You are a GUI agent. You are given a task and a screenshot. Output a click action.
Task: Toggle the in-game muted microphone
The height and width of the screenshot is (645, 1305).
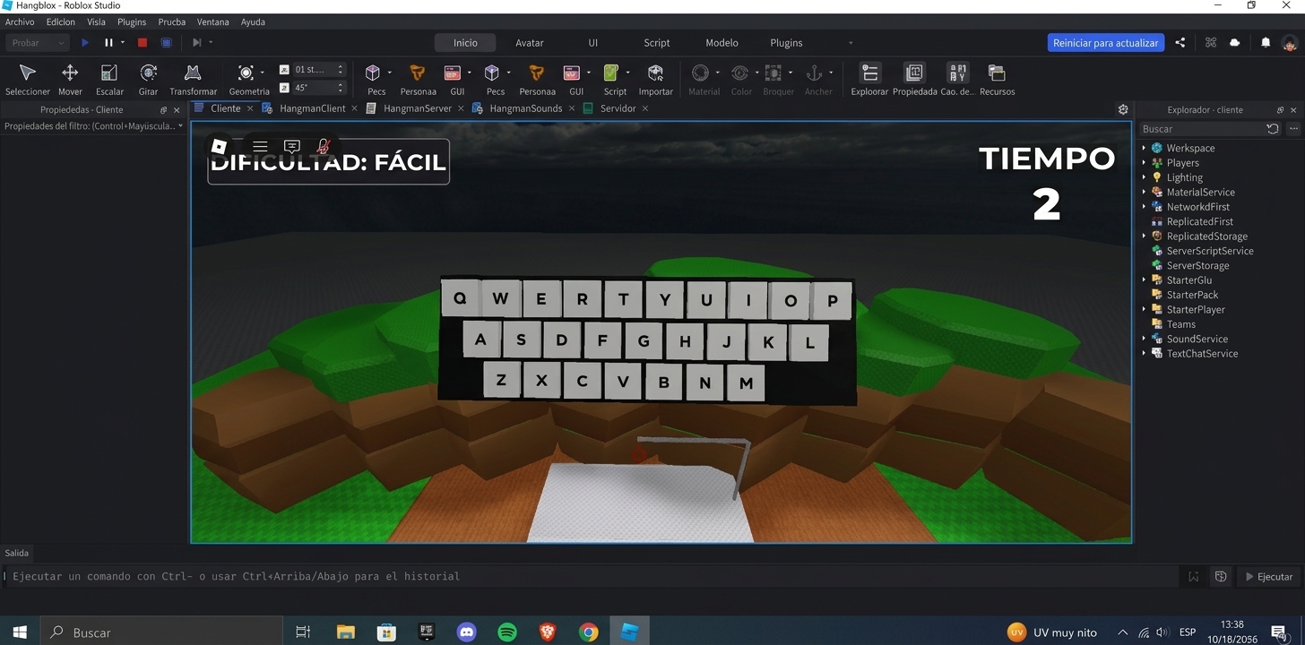(x=324, y=146)
